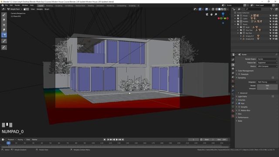The width and height of the screenshot is (279, 157).
Task: Toggle camera view gizmo button
Action: pyautogui.click(x=207, y=14)
